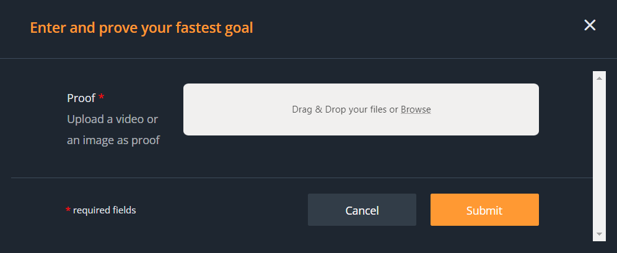617x253 pixels.
Task: Click the Proof field label
Action: point(81,98)
